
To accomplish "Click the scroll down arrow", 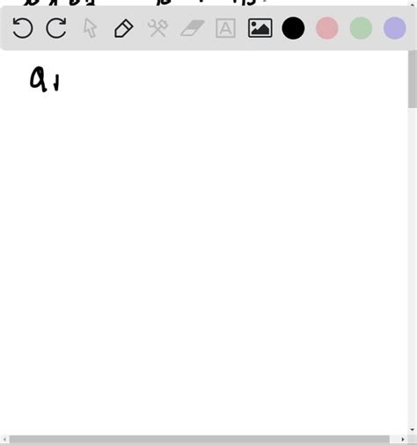I will coord(413,430).
